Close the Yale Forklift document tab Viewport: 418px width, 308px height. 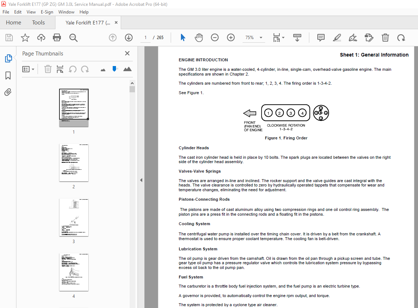point(116,23)
